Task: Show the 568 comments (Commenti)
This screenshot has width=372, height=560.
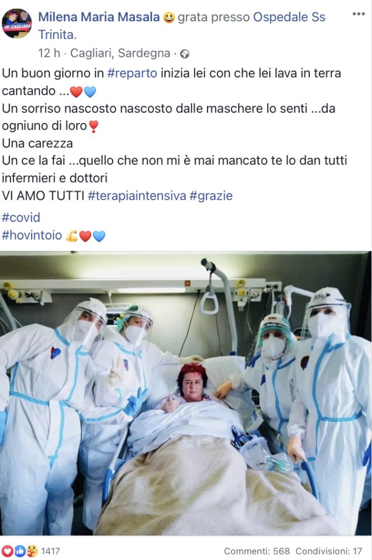Action: pyautogui.click(x=256, y=551)
